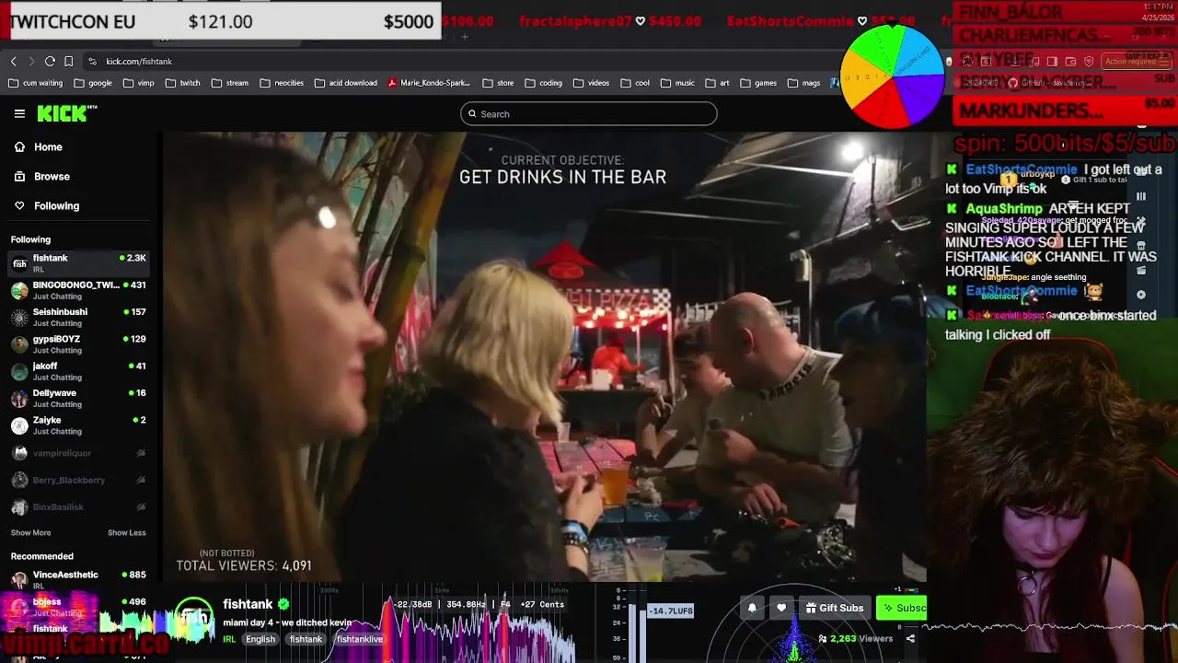Open the 'acid download' bookmark folder
This screenshot has width=1178, height=663.
click(x=346, y=83)
